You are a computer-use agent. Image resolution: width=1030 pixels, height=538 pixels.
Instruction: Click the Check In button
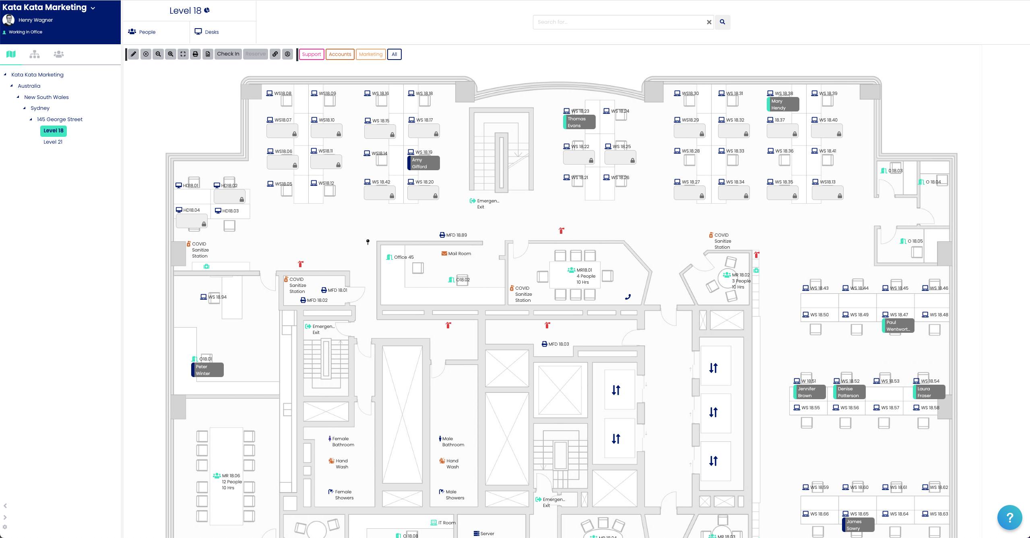point(228,54)
